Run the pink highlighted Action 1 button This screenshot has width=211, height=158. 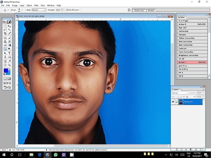tap(193, 62)
